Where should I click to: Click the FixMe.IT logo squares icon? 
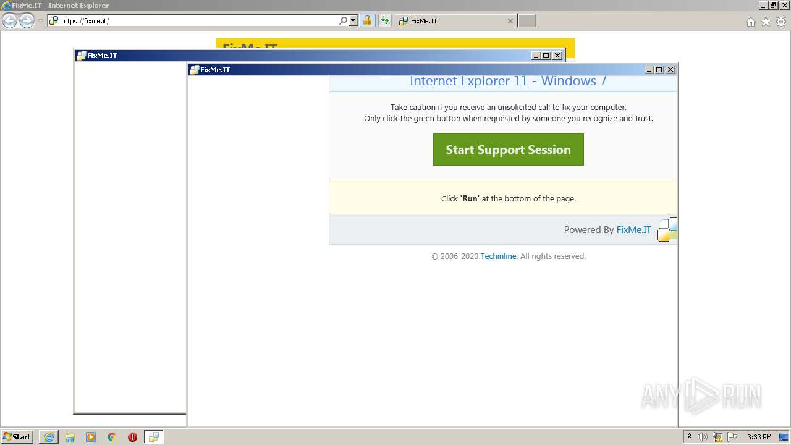(667, 229)
